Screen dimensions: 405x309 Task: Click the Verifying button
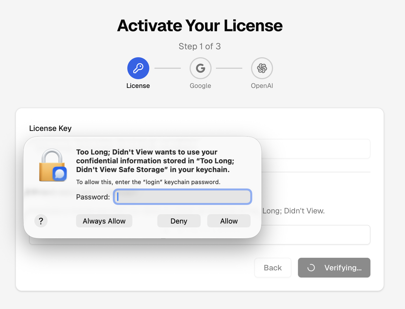coord(334,268)
